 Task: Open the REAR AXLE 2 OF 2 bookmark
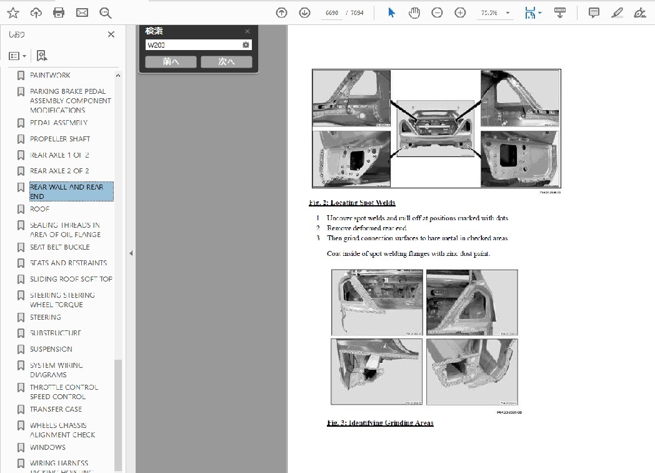tap(59, 171)
